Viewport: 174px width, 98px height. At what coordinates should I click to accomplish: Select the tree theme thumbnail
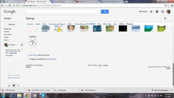click(x=46, y=28)
